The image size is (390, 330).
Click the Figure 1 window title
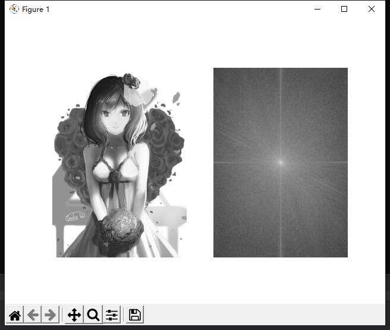[36, 10]
